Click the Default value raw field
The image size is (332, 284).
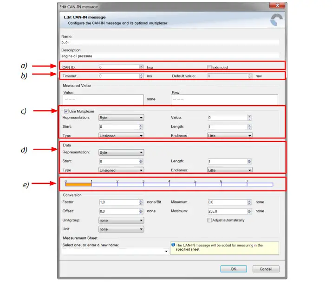pyautogui.click(x=228, y=76)
